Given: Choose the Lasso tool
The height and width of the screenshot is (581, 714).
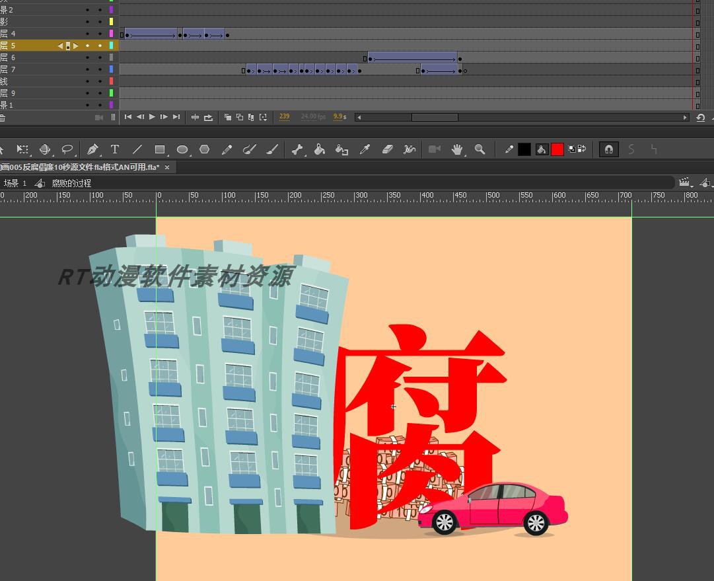Looking at the screenshot, I should (65, 149).
